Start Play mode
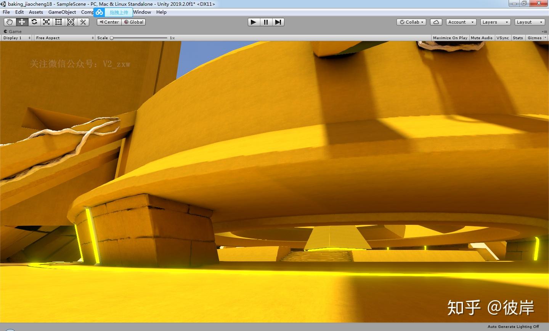The image size is (549, 331). coord(254,22)
